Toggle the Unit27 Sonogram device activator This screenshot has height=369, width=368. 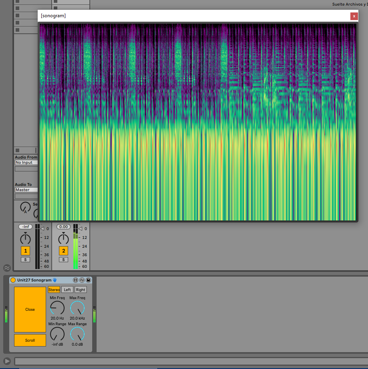[x=13, y=280]
